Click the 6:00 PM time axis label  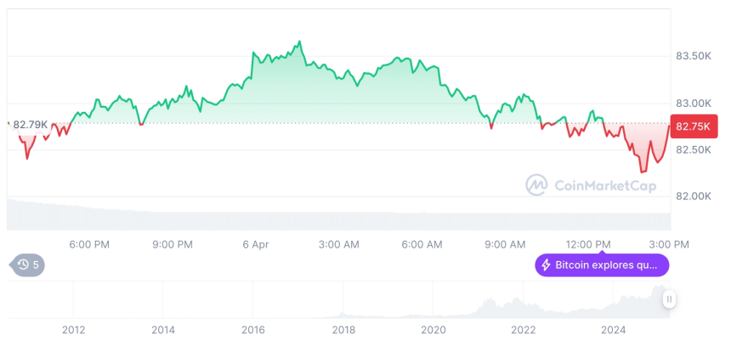pos(88,244)
